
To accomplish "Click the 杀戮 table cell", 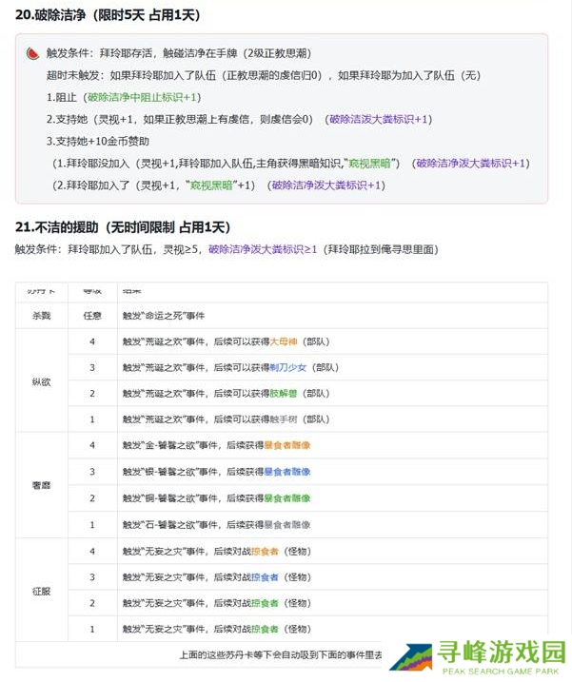I will point(41,316).
